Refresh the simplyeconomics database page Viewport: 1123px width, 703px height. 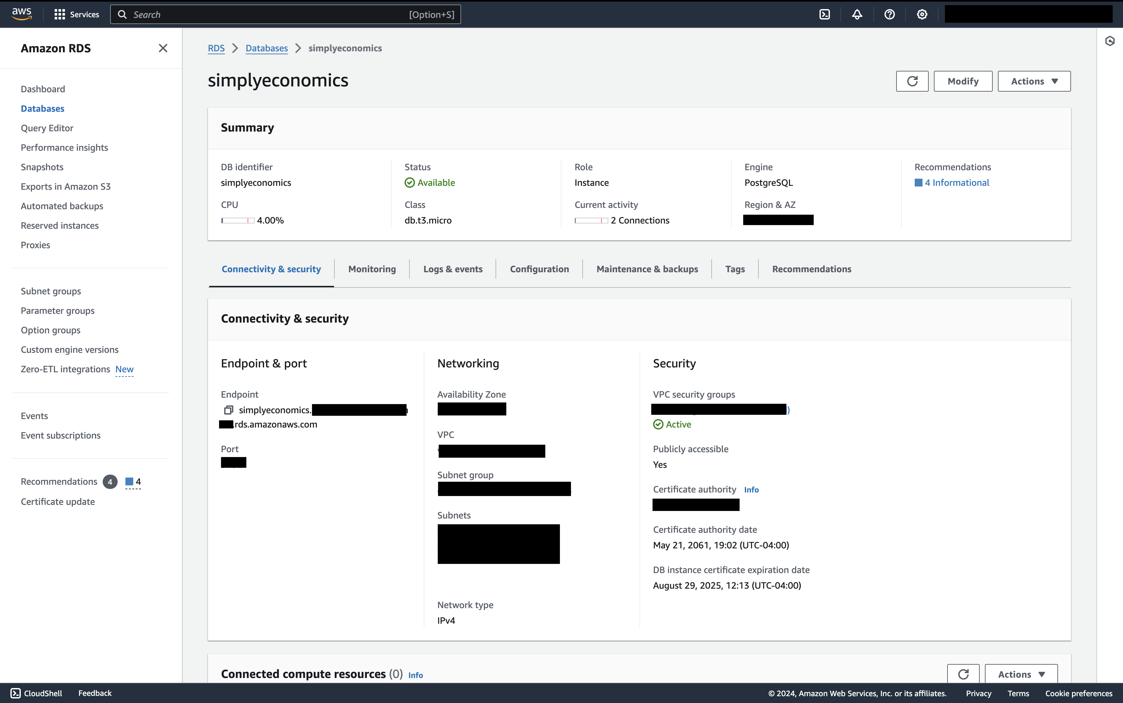click(912, 81)
